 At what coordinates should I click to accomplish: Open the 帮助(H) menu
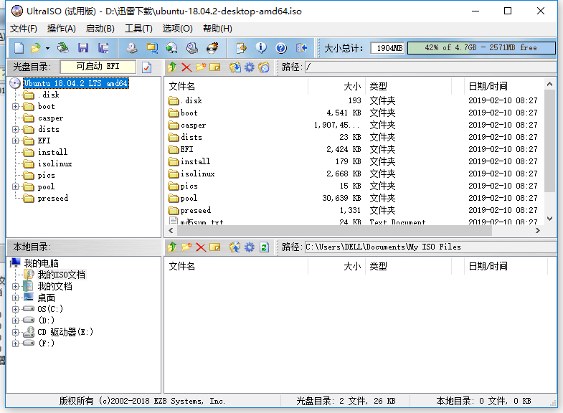tap(217, 29)
